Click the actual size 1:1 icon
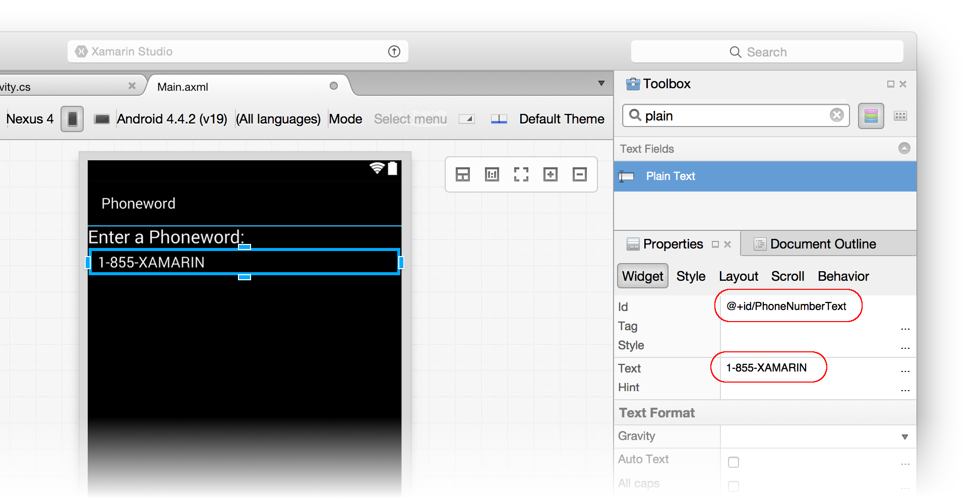This screenshot has width=973, height=498. [x=492, y=174]
